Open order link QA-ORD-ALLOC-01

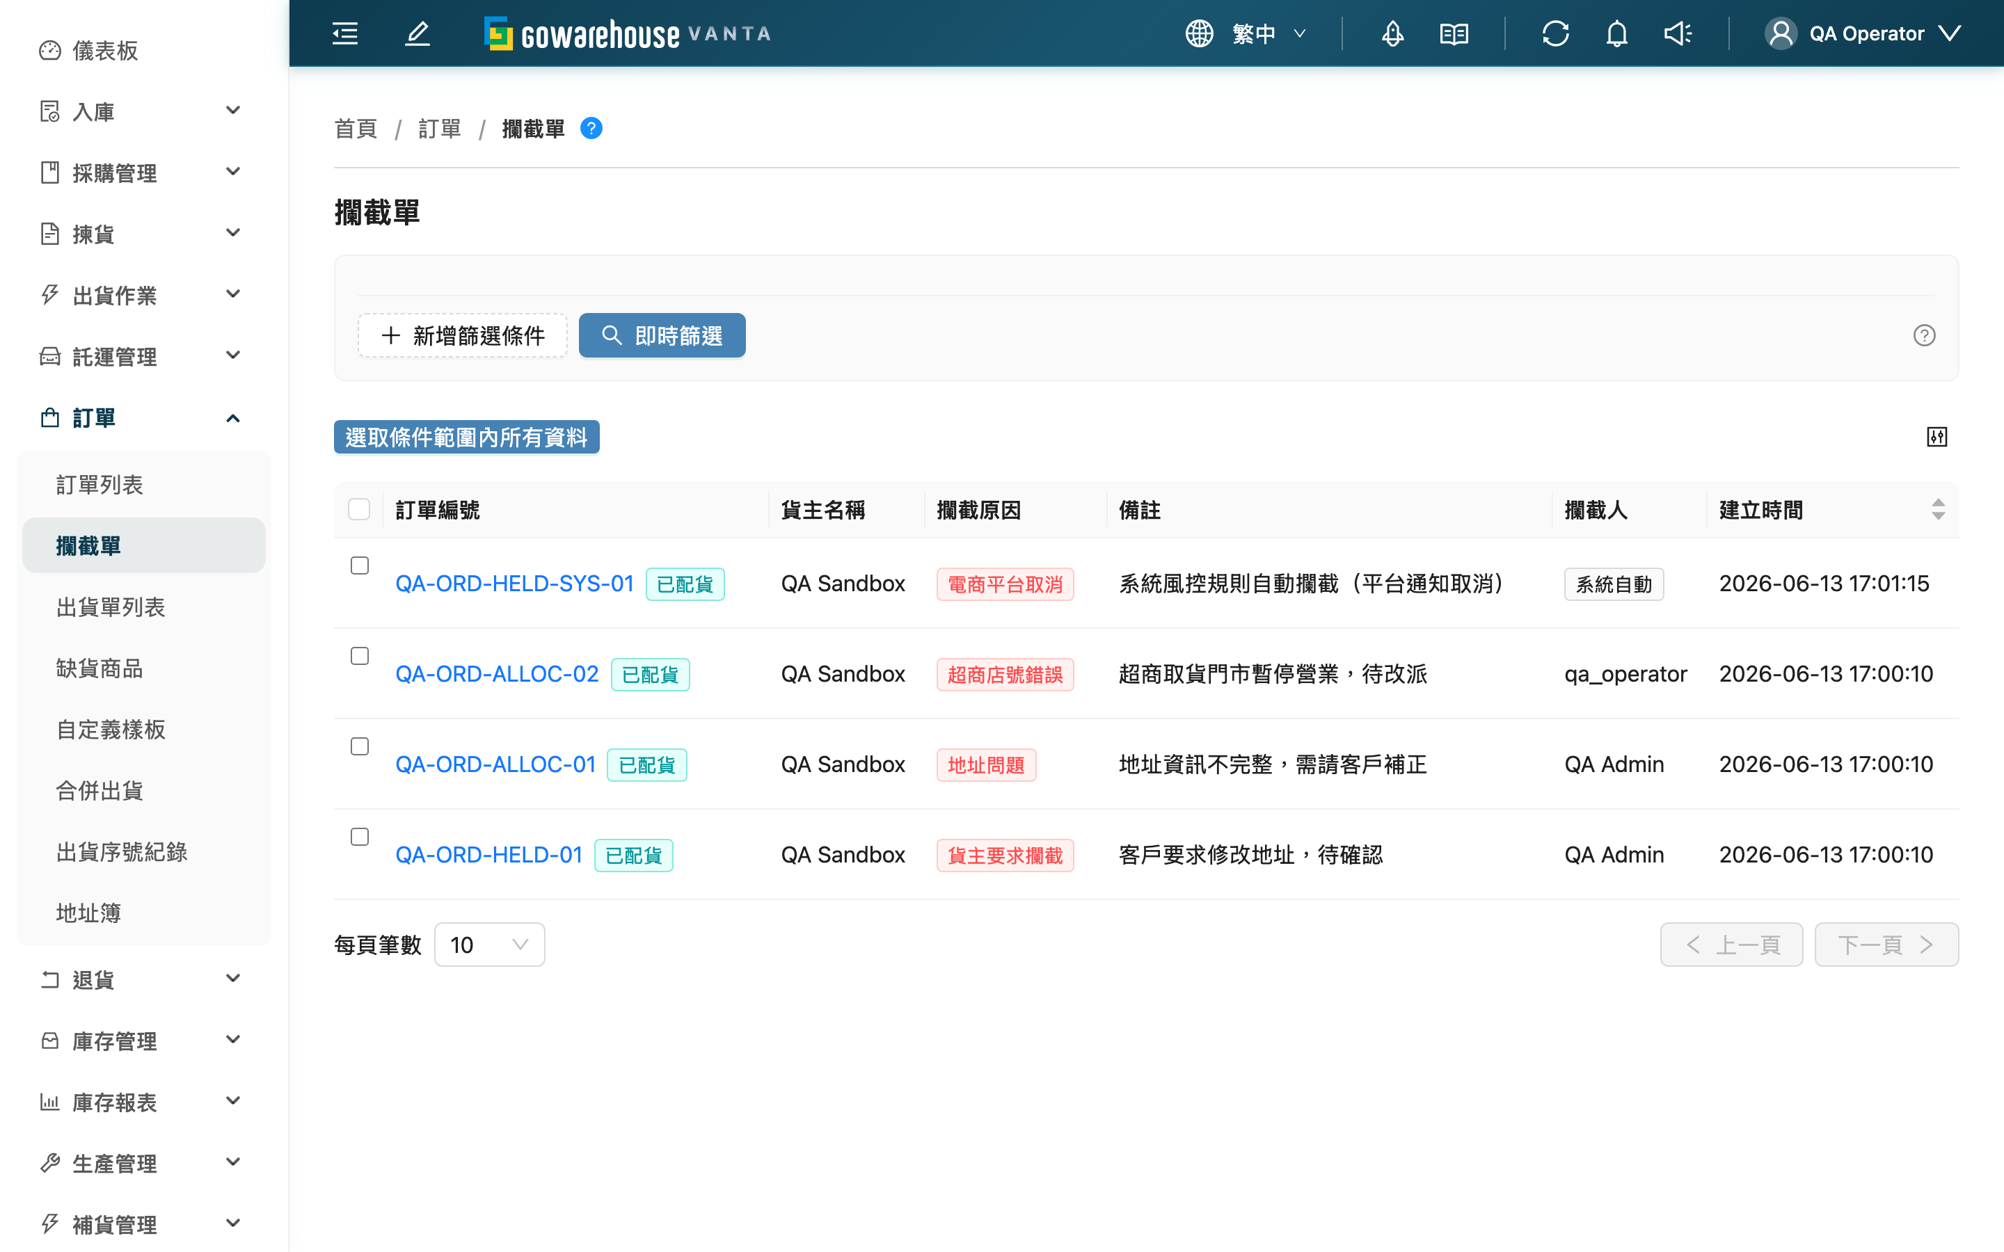click(x=495, y=764)
